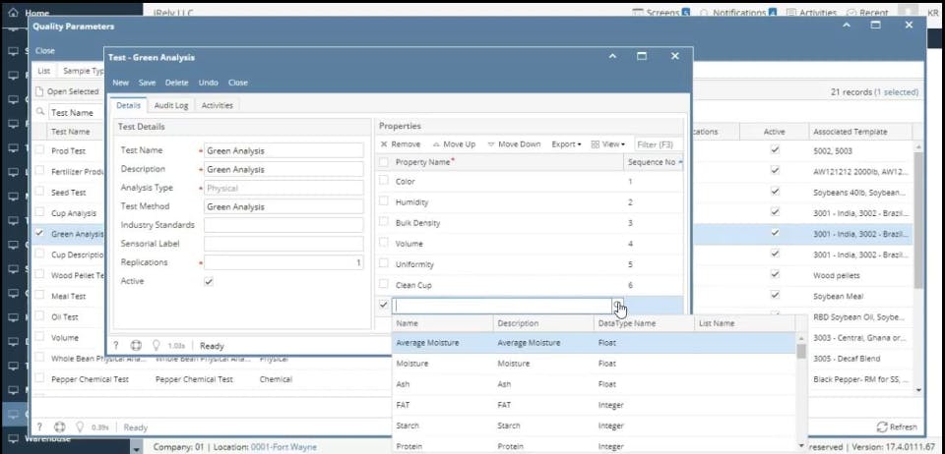Check the Volume property row

383,243
